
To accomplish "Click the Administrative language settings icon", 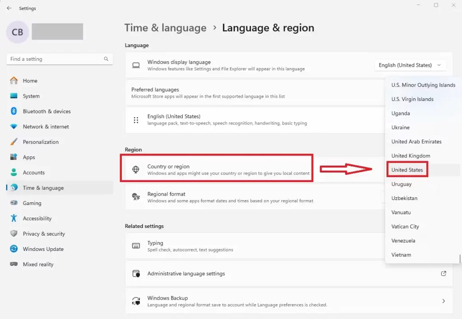I will click(x=136, y=273).
